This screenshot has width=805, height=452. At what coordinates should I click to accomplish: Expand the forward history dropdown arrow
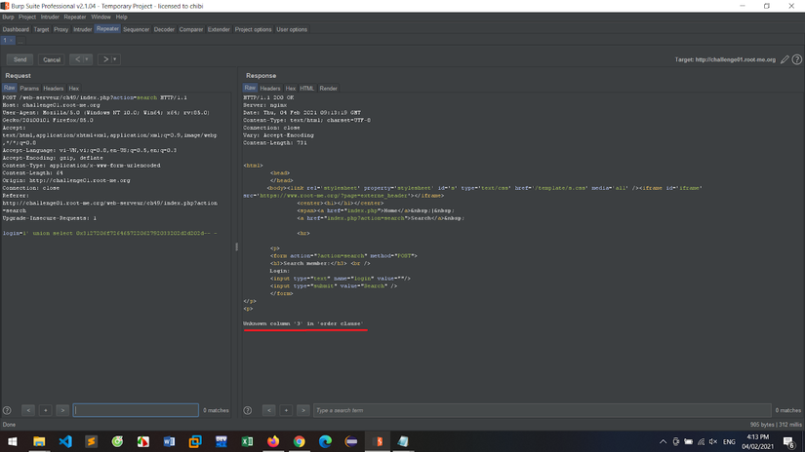(x=115, y=59)
